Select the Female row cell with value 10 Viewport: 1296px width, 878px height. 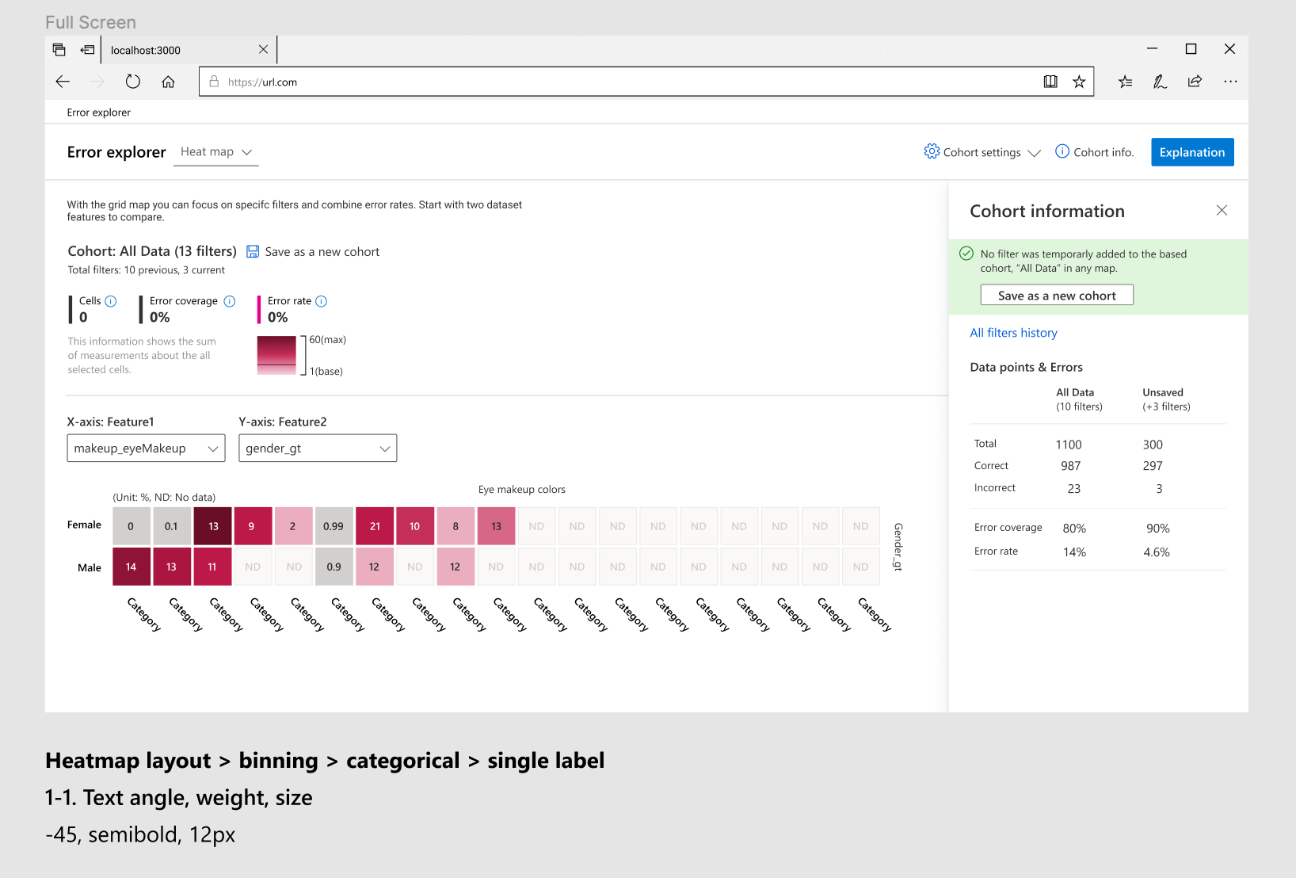point(415,526)
